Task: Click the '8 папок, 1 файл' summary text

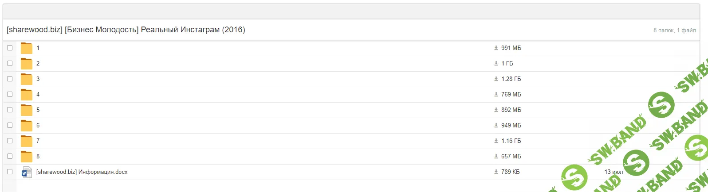Action: pos(674,30)
